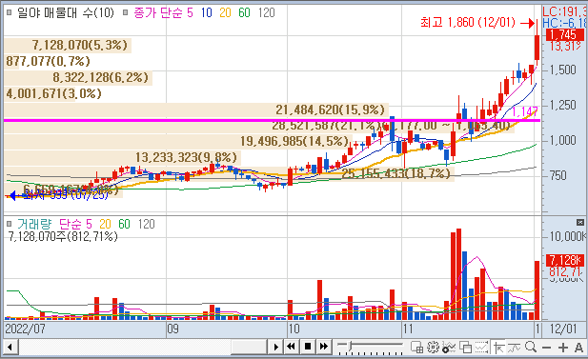The image size is (588, 359).
Task: Toggle the 종가 단순 moving average box
Action: point(126,12)
